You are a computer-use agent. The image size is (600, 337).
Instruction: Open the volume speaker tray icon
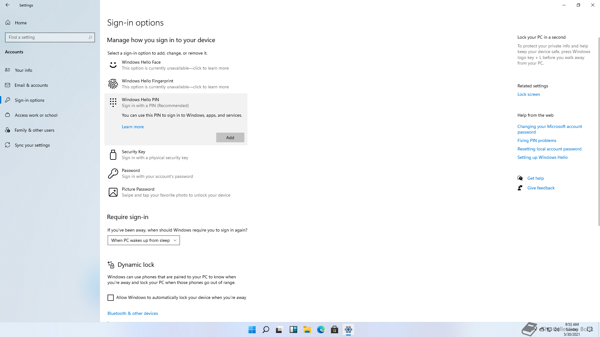point(557,329)
